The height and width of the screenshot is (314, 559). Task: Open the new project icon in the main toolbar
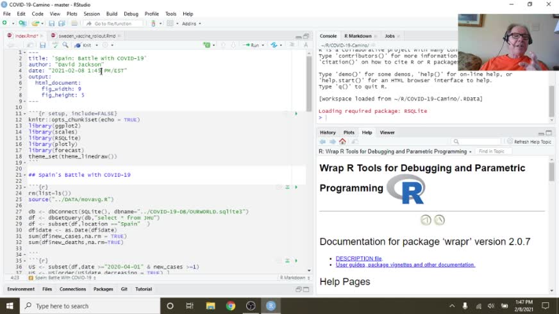point(22,24)
